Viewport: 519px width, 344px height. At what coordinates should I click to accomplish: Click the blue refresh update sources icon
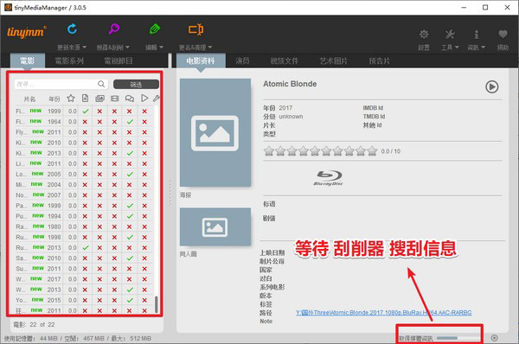click(x=72, y=29)
